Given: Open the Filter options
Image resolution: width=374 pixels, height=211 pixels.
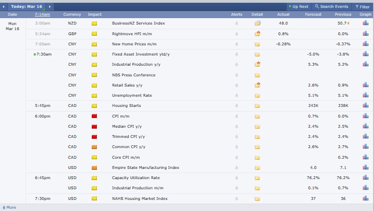Looking at the screenshot, I should coord(362,6).
